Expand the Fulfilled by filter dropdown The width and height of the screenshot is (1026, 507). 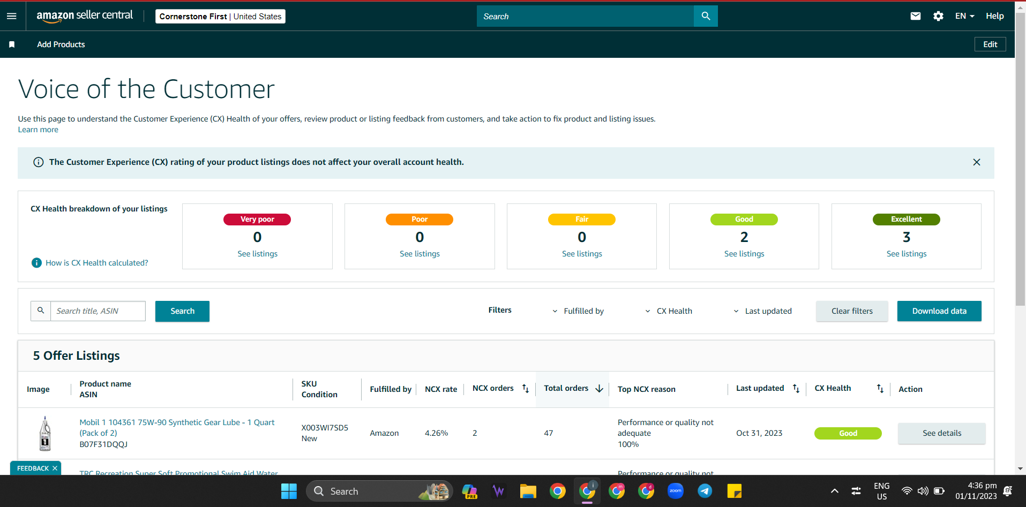pos(579,311)
